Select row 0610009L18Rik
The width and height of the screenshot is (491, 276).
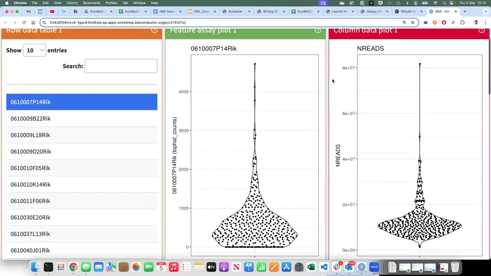pyautogui.click(x=82, y=135)
